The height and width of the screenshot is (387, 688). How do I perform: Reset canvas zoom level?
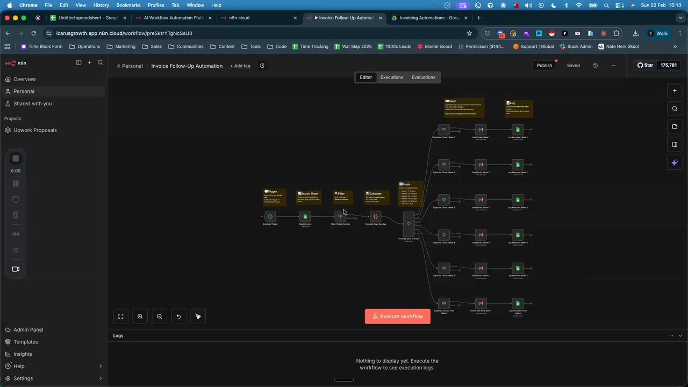179,317
